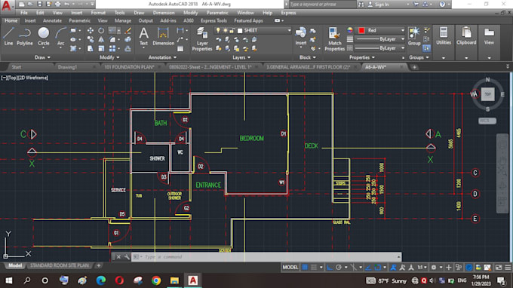Select the Erase tool in Modify panel

[x=128, y=30]
